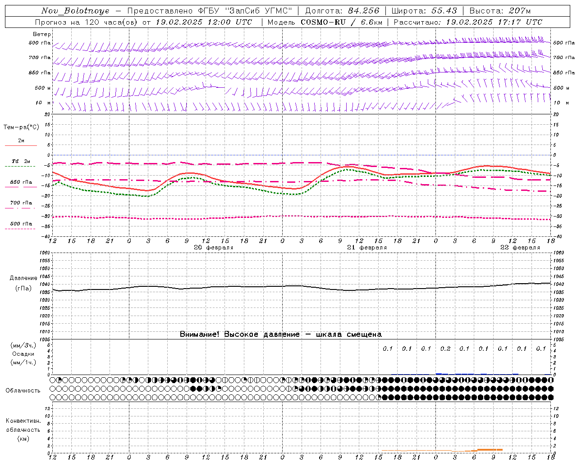Screen dimensions: 577x461
Task: Click the 'Рассчитано' calculation label
Action: [x=417, y=22]
